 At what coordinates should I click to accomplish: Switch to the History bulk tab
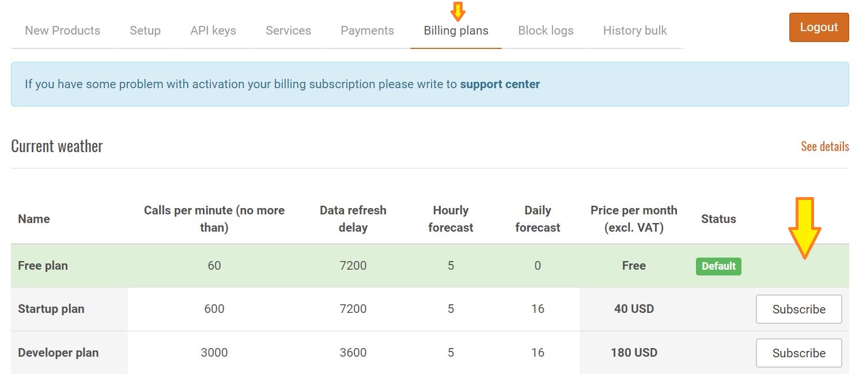tap(635, 31)
